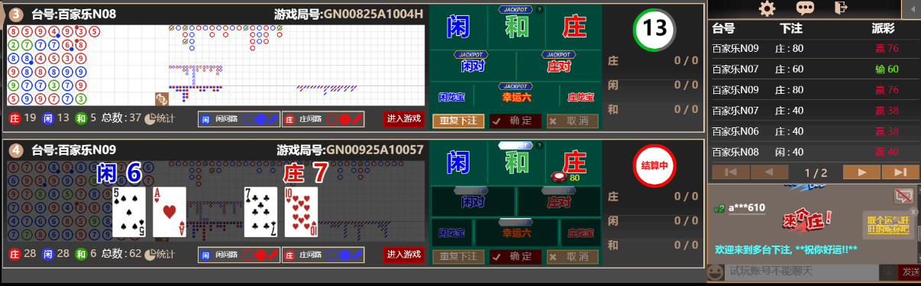The image size is (921, 286).
Task: Bet on 庄对 at table N08
Action: [x=559, y=66]
